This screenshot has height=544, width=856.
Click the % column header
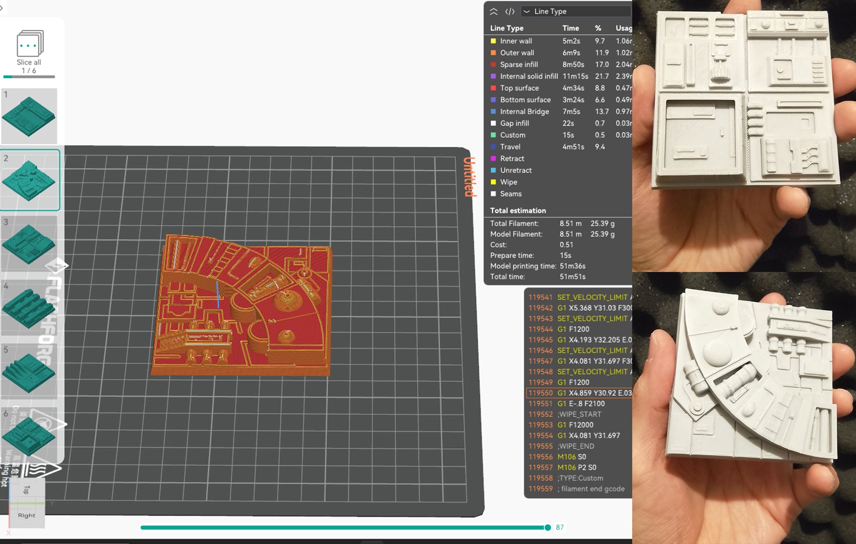point(598,28)
